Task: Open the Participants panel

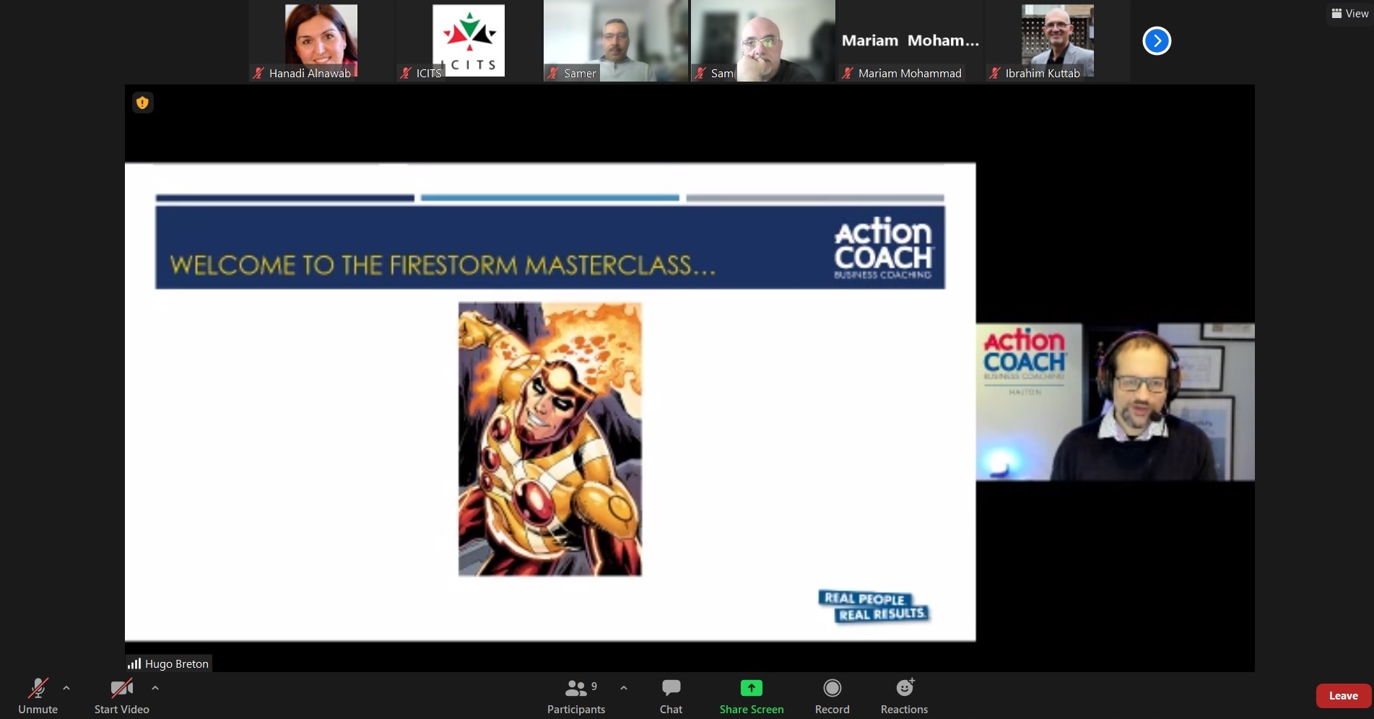Action: tap(576, 696)
